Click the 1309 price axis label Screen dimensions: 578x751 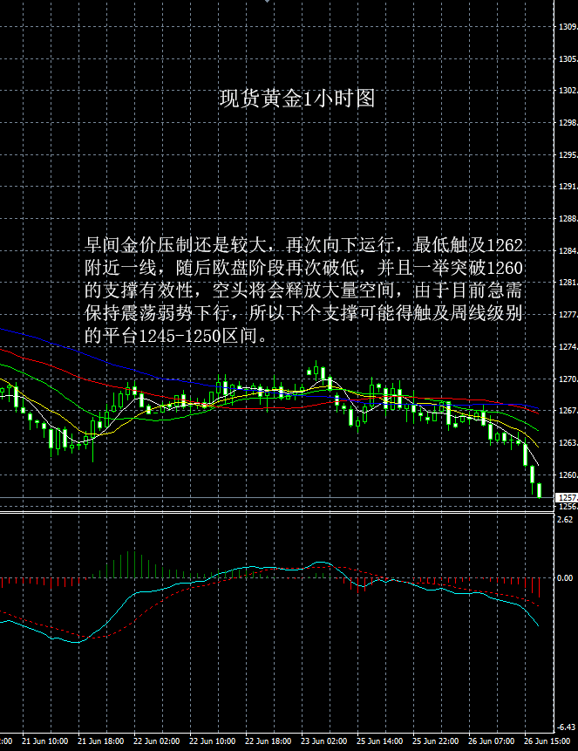click(x=568, y=27)
